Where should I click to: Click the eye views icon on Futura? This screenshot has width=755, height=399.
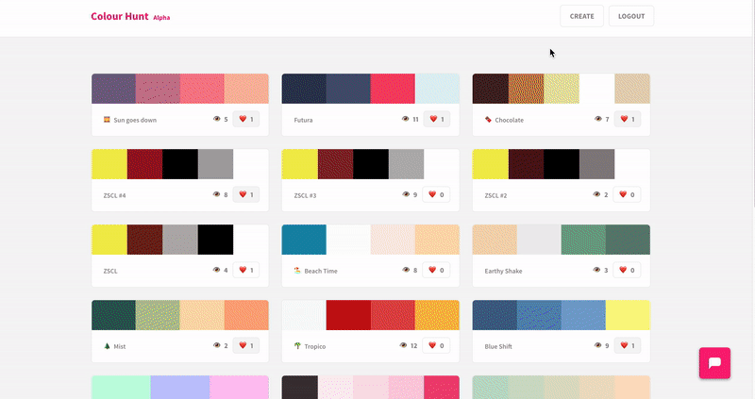(x=406, y=119)
